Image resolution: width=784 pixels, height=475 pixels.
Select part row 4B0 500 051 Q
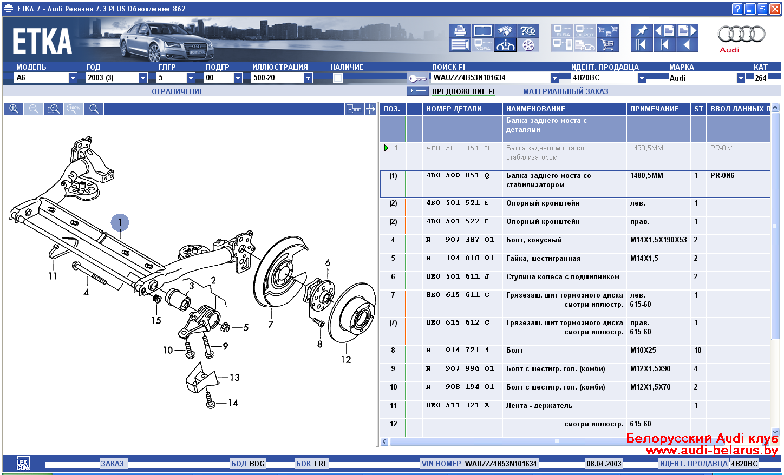[x=576, y=184]
